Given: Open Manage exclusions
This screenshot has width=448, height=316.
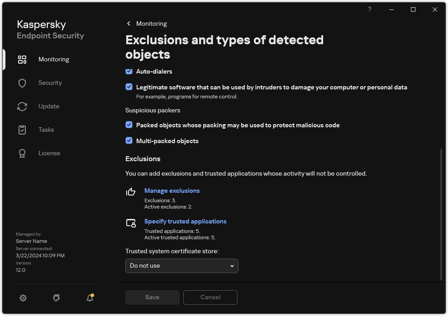Looking at the screenshot, I should 172,191.
